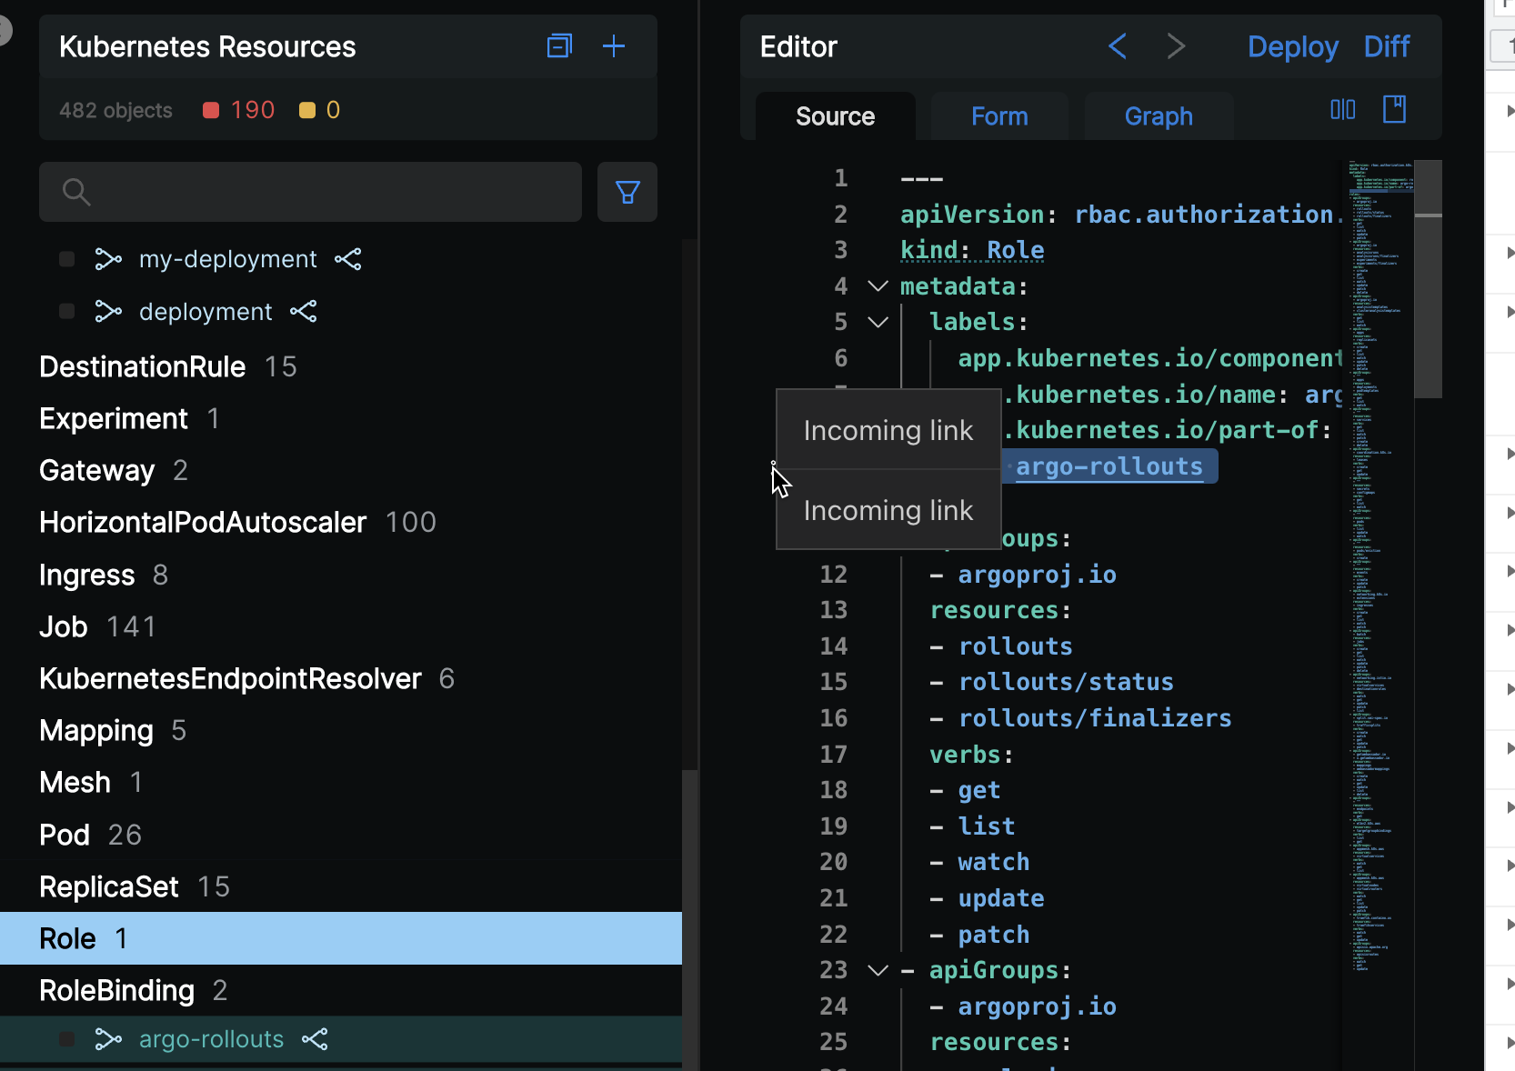Check the deployment row checkbox
The width and height of the screenshot is (1515, 1071).
click(66, 312)
